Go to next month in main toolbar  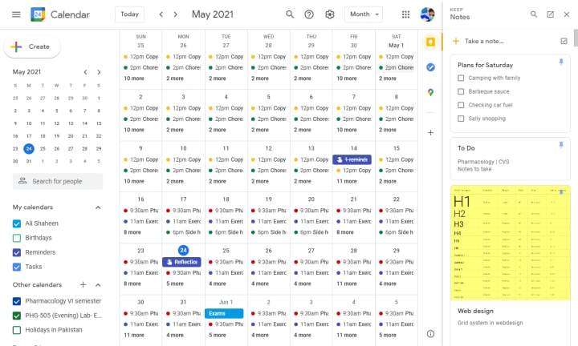(176, 14)
